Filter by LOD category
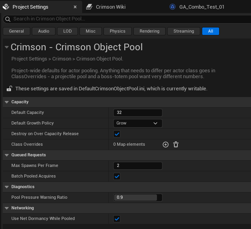The width and height of the screenshot is (251, 229). click(x=67, y=31)
